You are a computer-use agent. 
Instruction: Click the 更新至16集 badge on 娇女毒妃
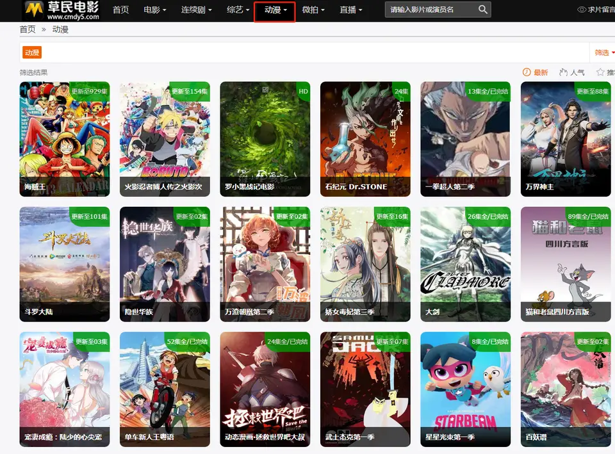[x=392, y=216]
